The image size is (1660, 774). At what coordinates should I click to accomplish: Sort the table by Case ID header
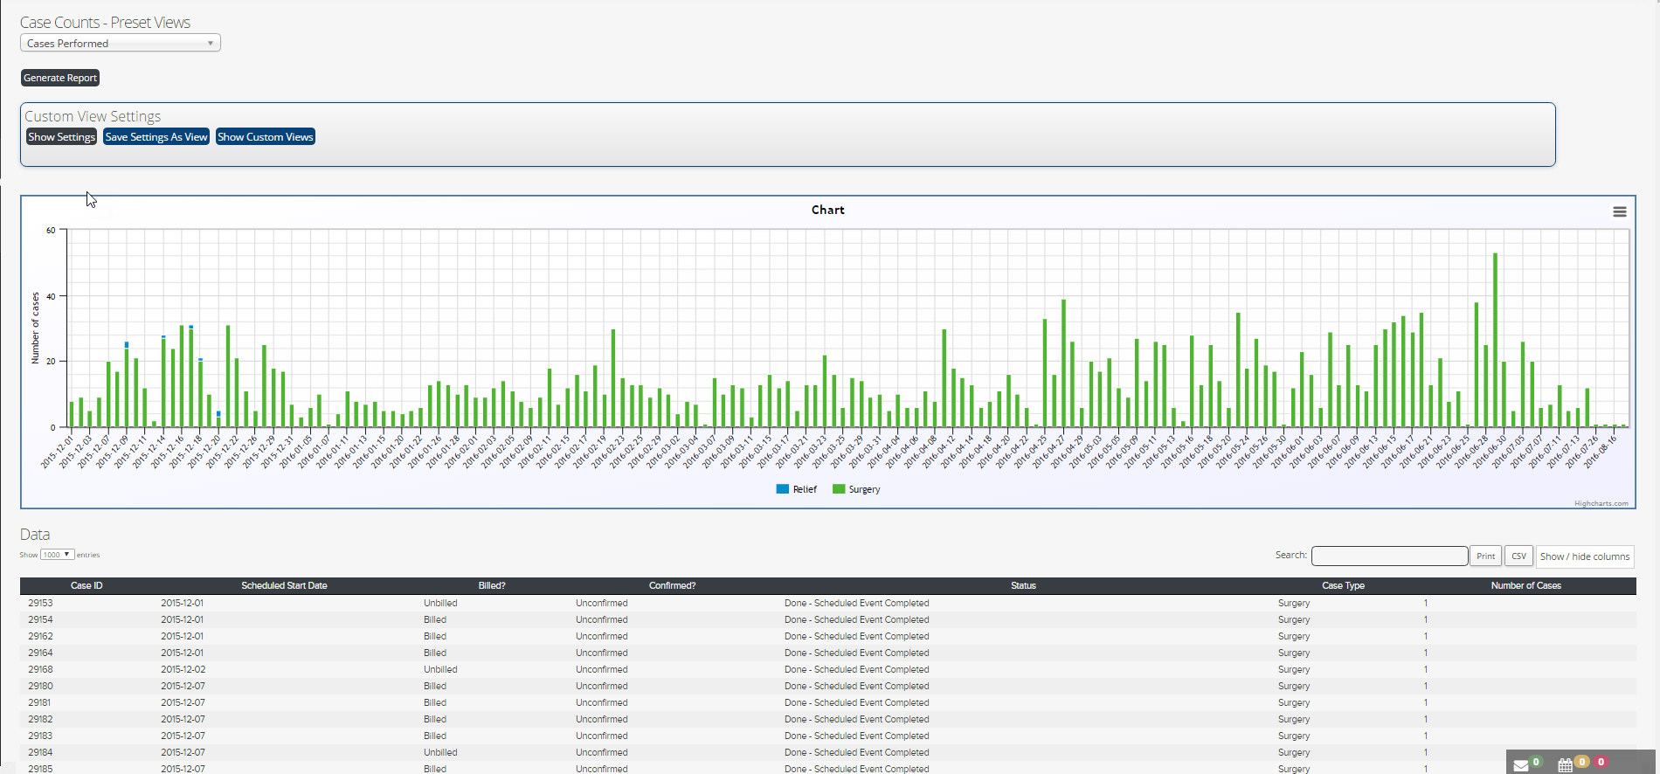pos(86,585)
